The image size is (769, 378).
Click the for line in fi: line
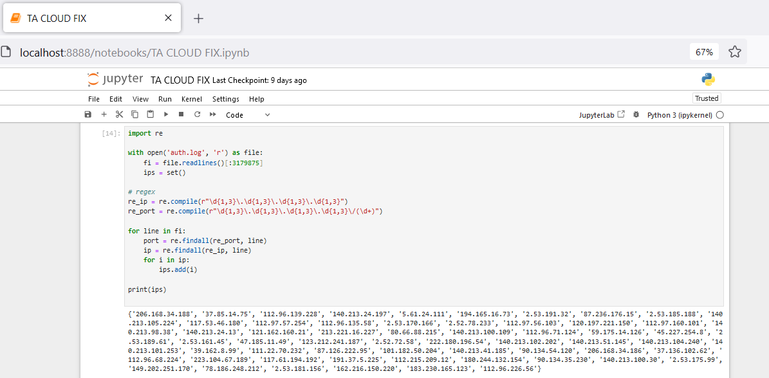click(x=157, y=231)
